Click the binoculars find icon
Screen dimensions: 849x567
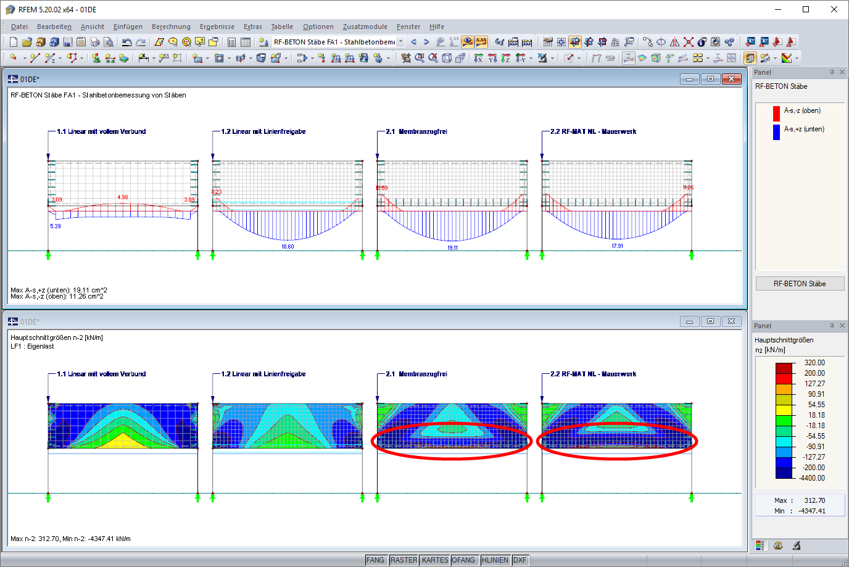[x=500, y=42]
